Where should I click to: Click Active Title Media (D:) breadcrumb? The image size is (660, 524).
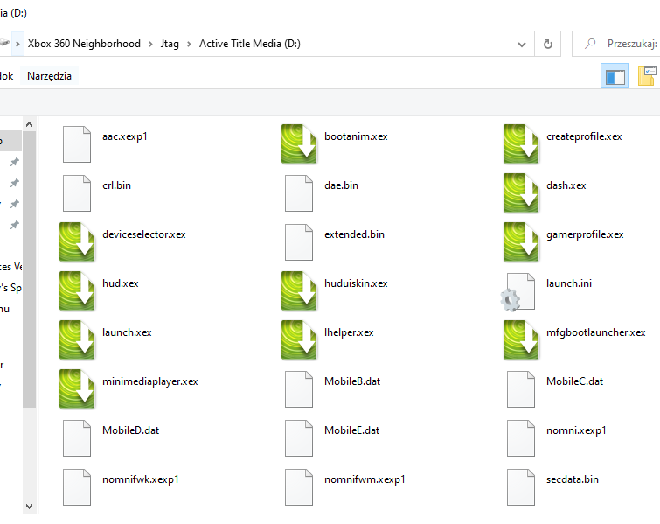[x=250, y=44]
